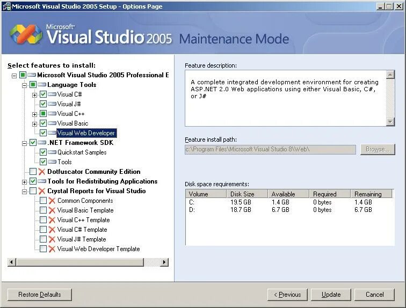The image size is (406, 308).
Task: Check the Common Components checkbox
Action: click(44, 201)
